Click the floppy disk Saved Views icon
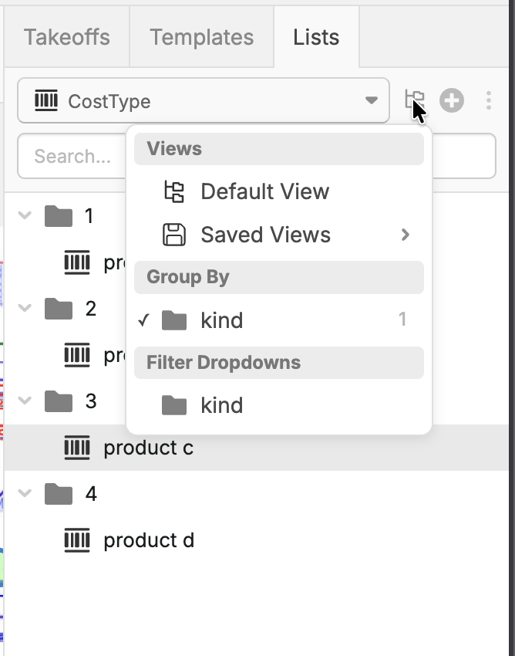Viewport: 515px width, 656px height. pyautogui.click(x=174, y=235)
